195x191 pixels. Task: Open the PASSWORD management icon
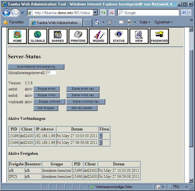(159, 36)
